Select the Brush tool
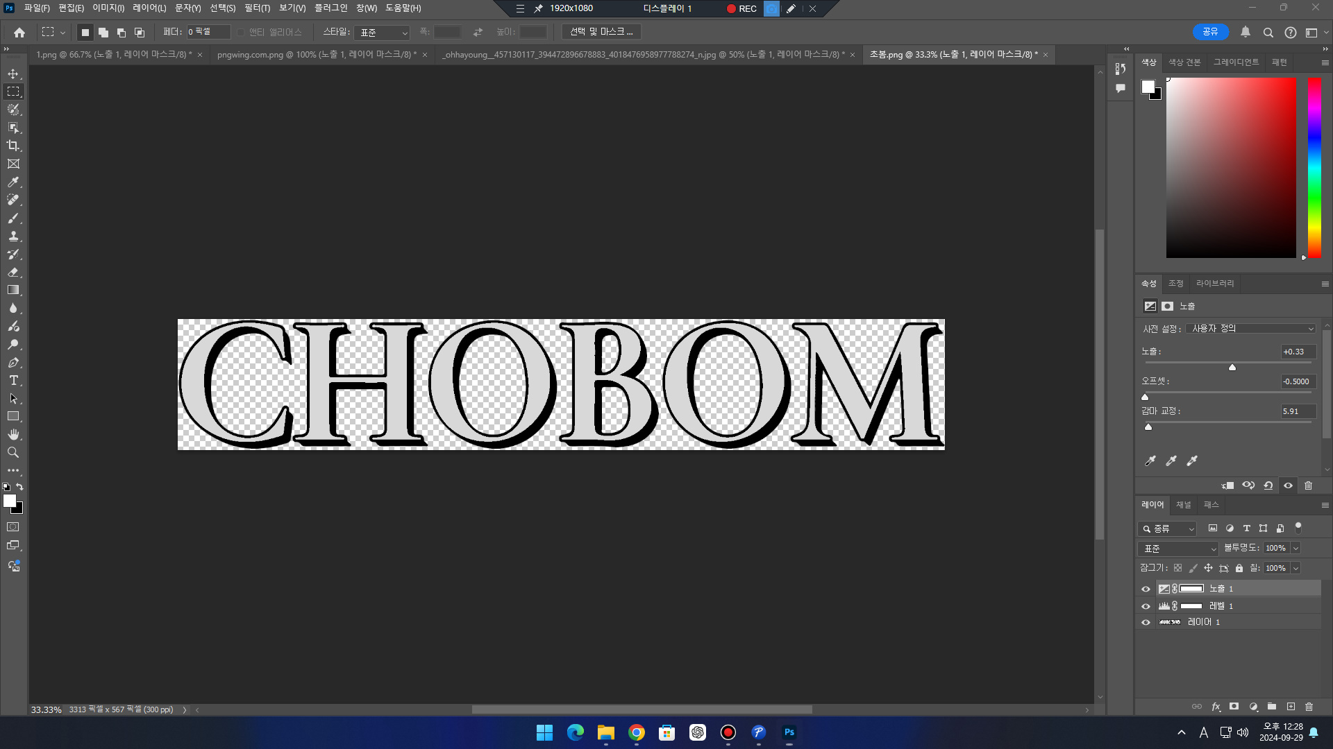 [x=13, y=218]
